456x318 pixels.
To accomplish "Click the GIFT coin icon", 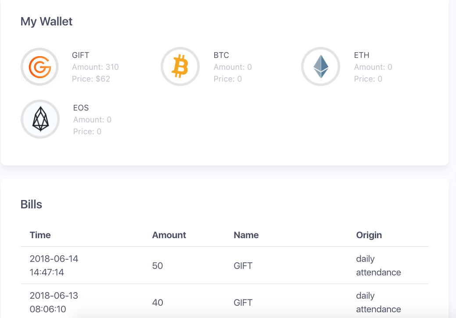I will click(39, 67).
